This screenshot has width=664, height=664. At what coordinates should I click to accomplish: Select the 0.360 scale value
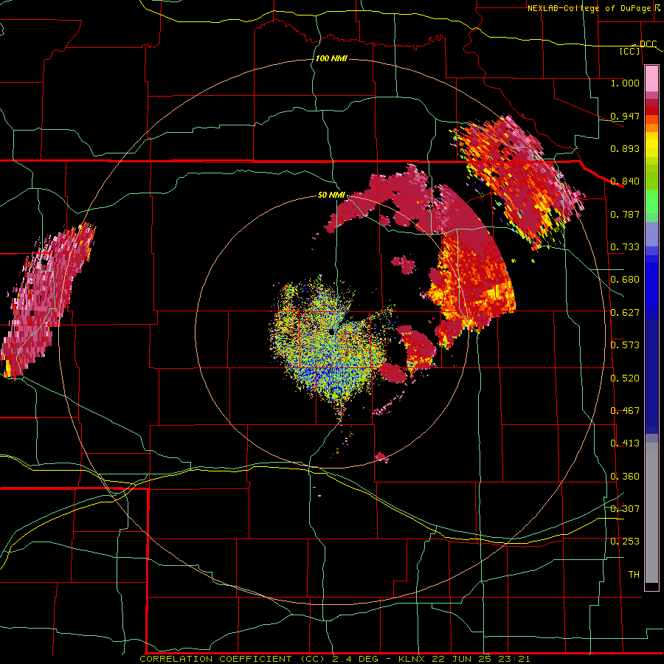(625, 477)
